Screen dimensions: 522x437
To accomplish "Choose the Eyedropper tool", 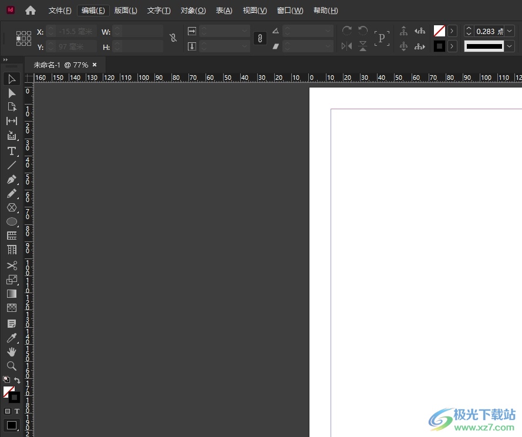I will (x=12, y=338).
